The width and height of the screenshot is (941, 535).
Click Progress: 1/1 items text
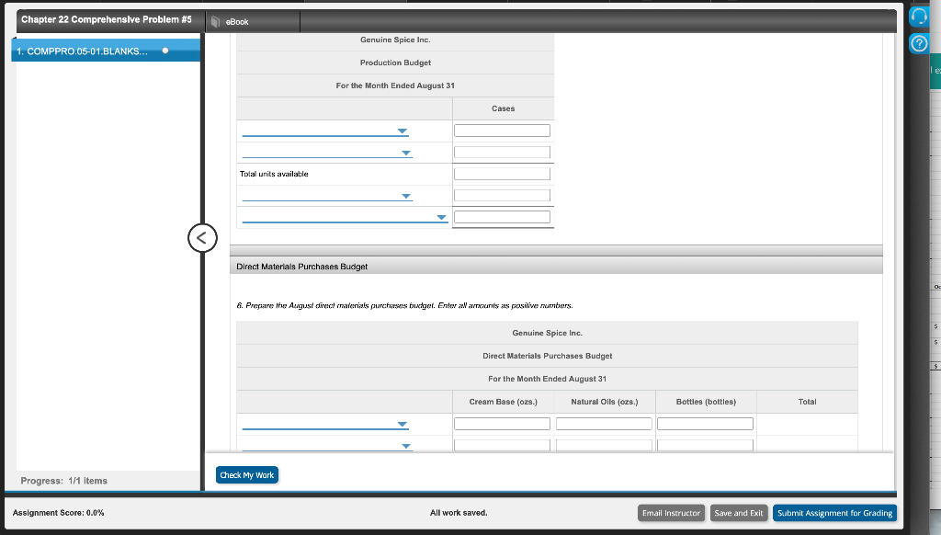63,481
